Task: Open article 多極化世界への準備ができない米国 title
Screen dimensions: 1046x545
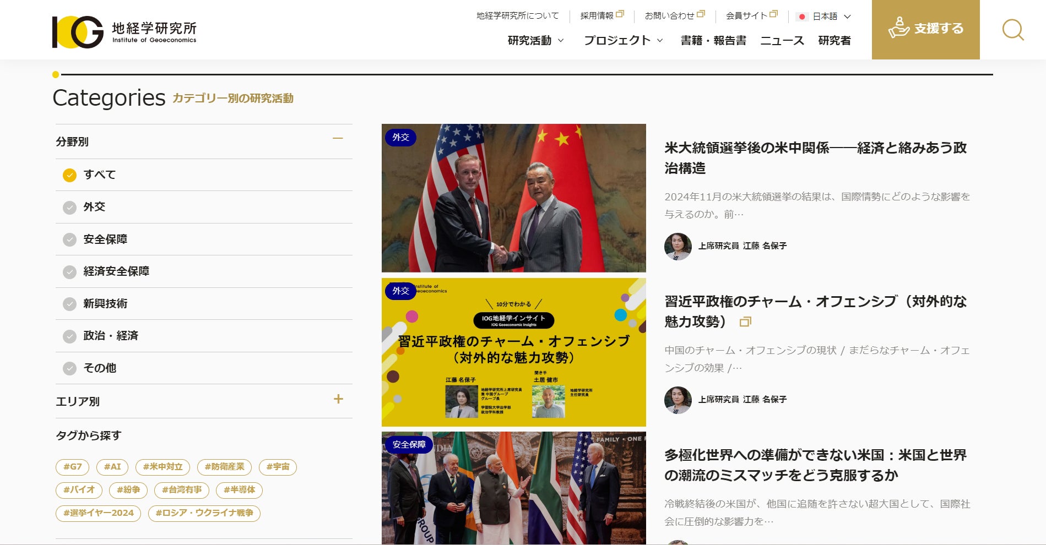Action: 815,465
